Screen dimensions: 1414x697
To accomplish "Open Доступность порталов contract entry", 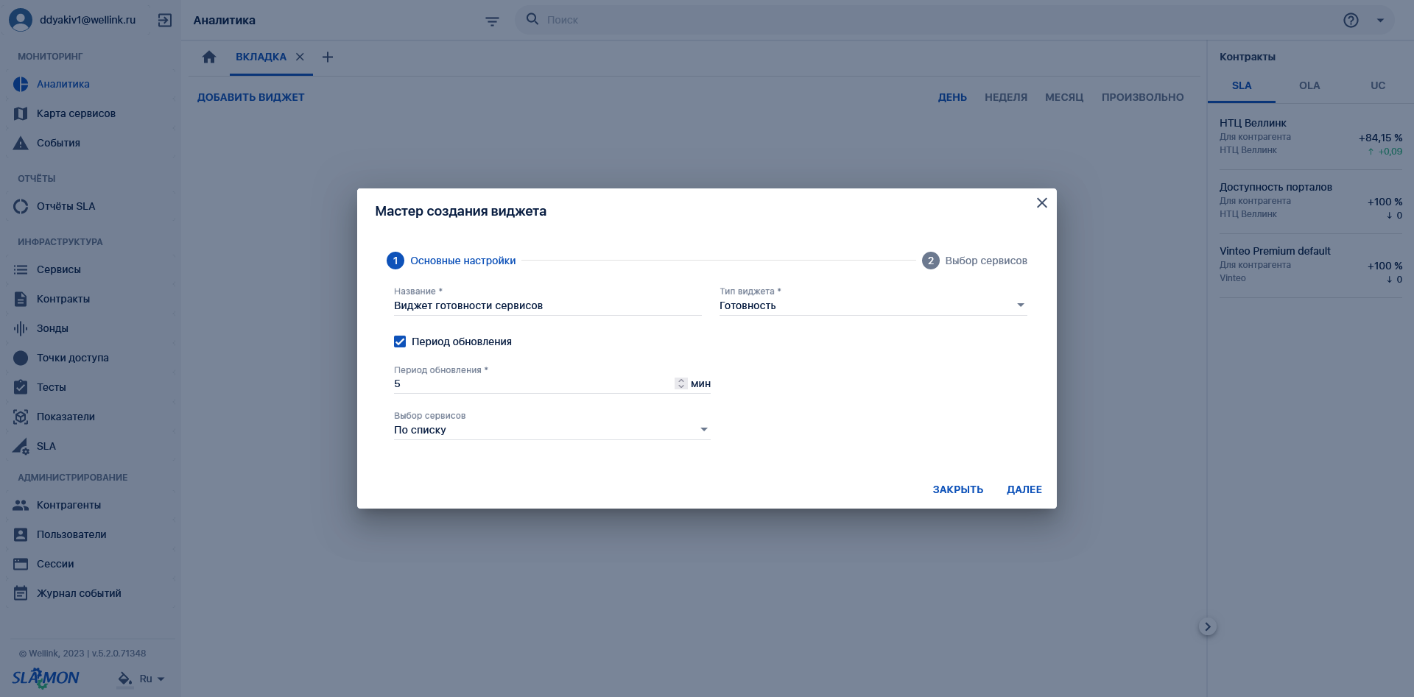I will tap(1311, 202).
